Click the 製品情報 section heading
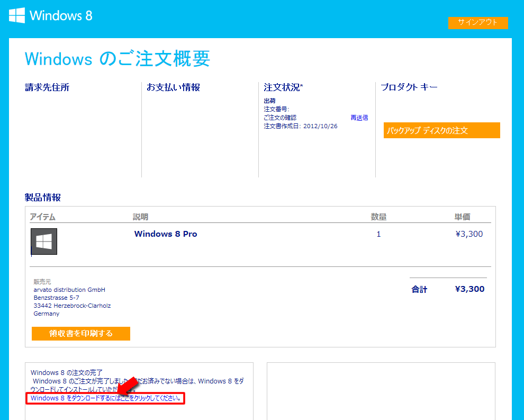This screenshot has width=524, height=420. pos(43,198)
